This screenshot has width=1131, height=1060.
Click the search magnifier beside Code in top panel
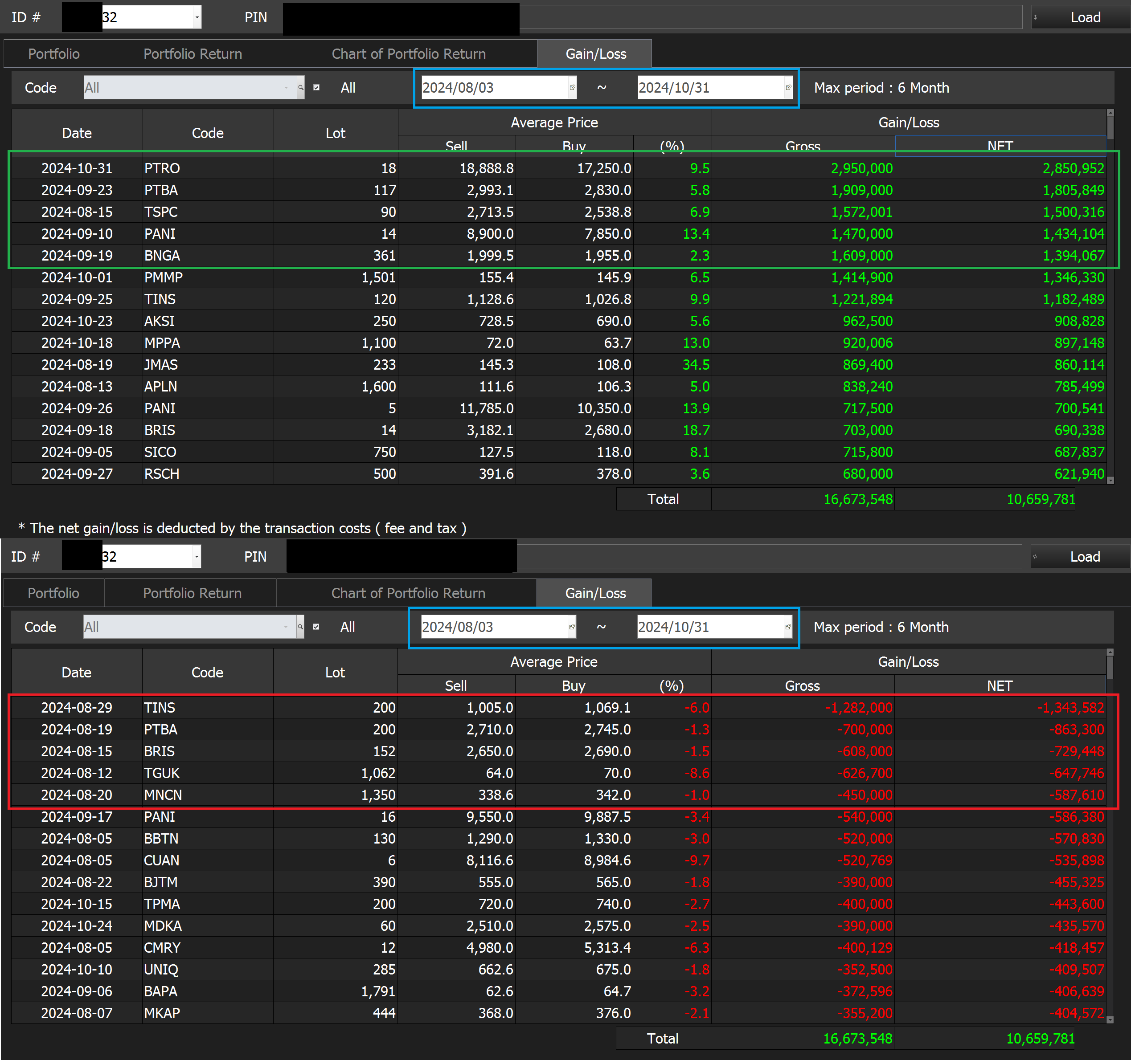point(301,88)
